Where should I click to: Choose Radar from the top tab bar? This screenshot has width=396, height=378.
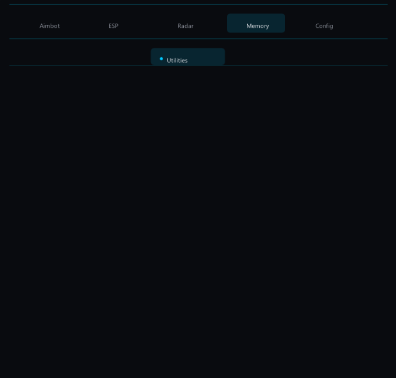pyautogui.click(x=185, y=26)
